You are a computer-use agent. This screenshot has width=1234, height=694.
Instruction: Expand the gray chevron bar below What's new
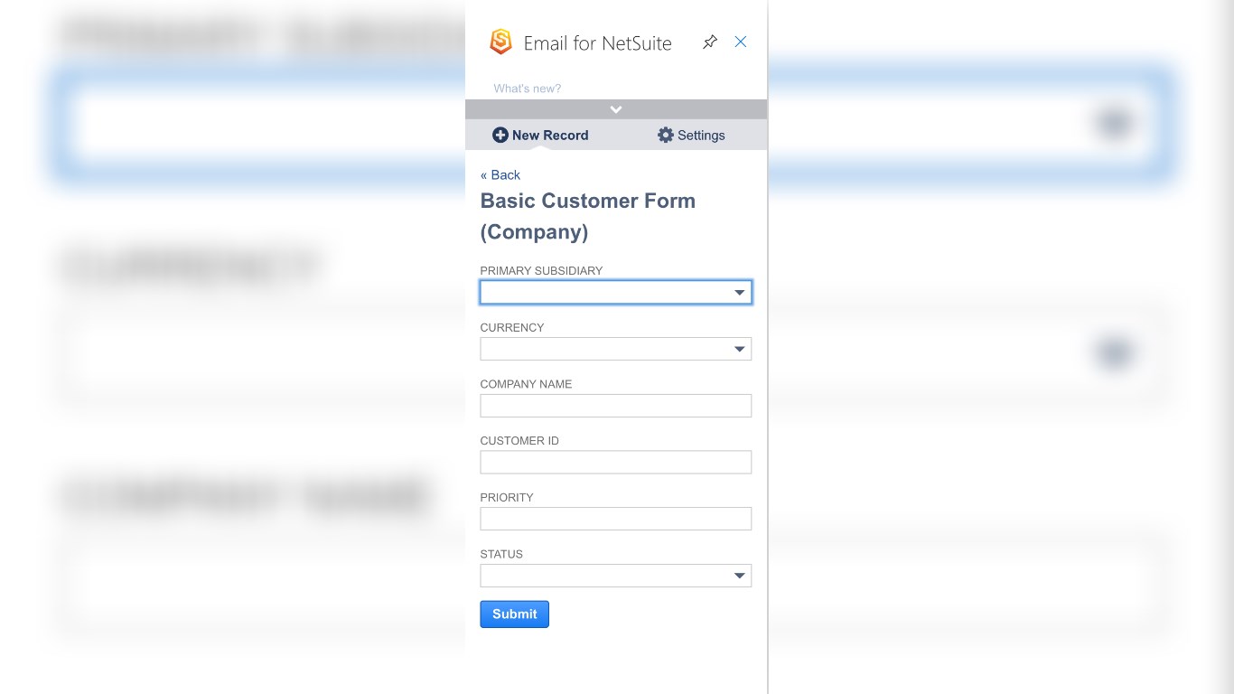616,109
